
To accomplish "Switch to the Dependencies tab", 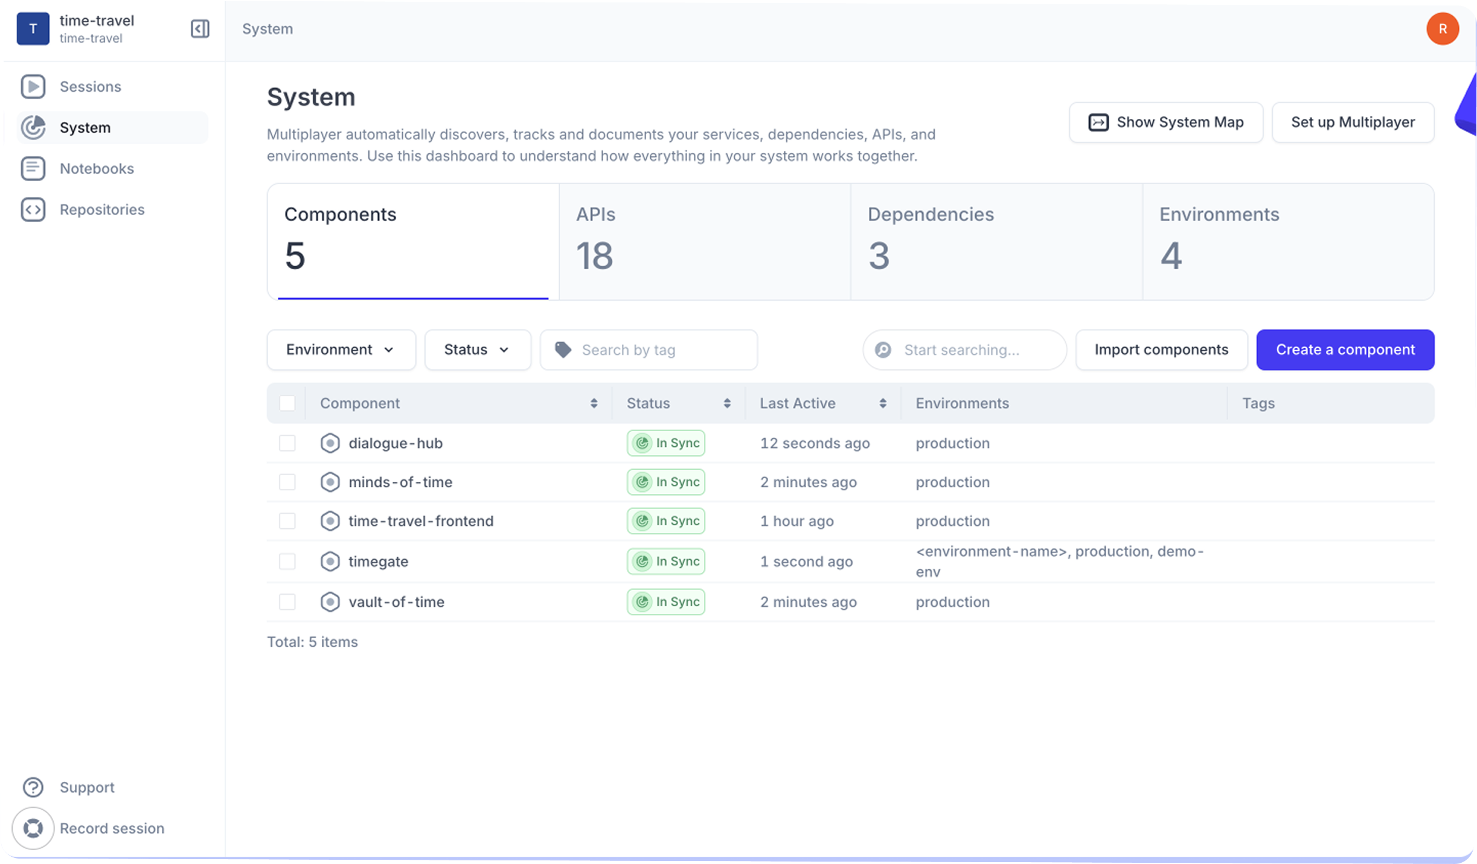I will [x=996, y=242].
